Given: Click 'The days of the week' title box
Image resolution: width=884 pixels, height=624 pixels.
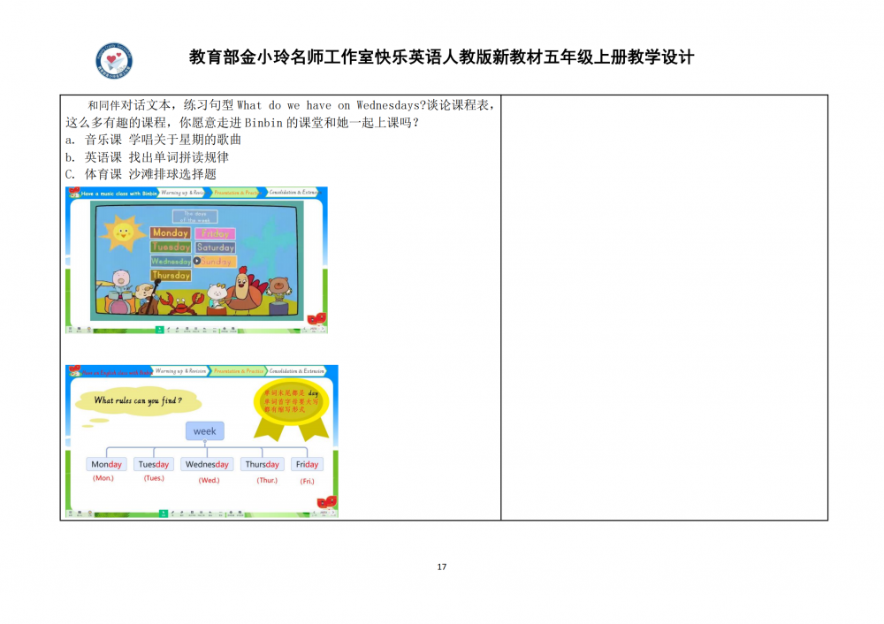Looking at the screenshot, I should click(195, 217).
